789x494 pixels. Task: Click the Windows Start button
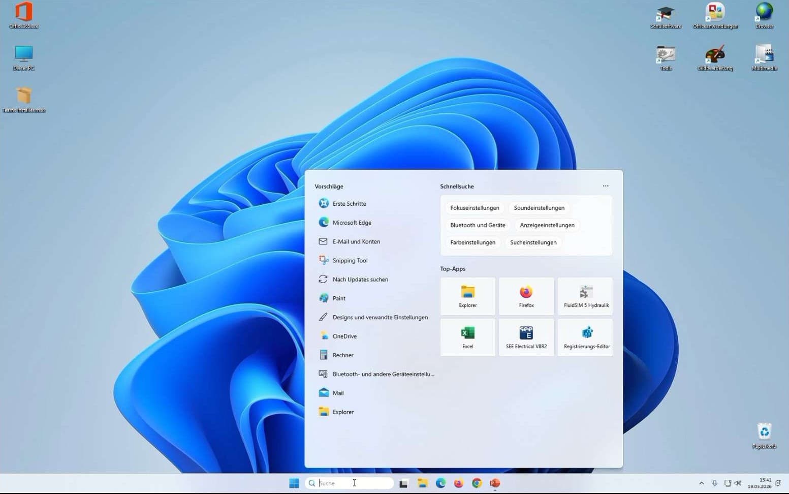click(294, 483)
